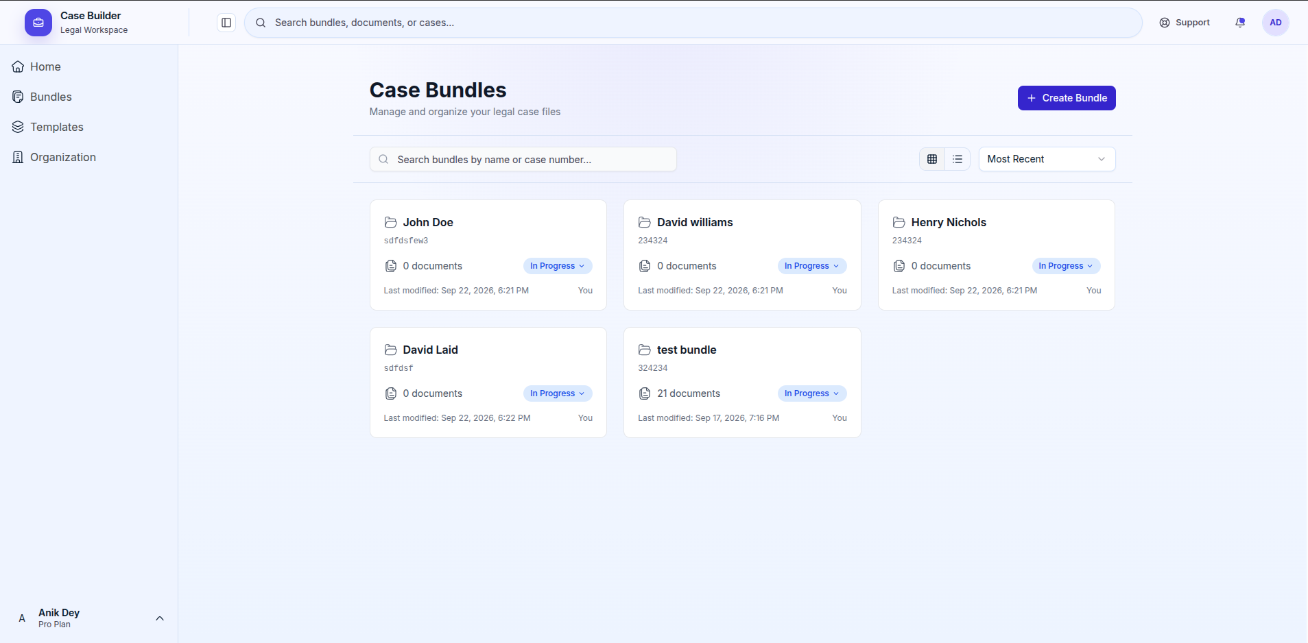Click folder icon on Henry Nichols card
Screen dimensions: 1308x643
pyautogui.click(x=899, y=222)
